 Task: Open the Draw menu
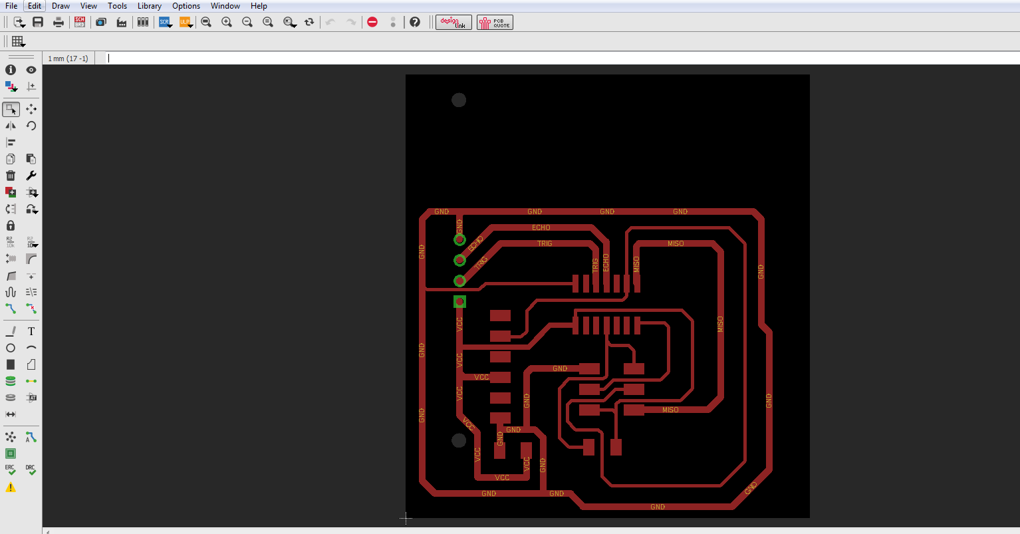point(61,6)
